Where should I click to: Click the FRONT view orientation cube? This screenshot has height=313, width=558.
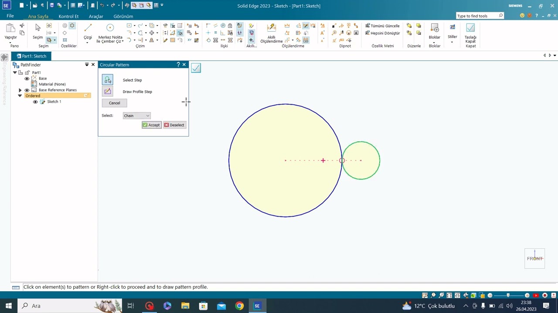[x=534, y=258]
